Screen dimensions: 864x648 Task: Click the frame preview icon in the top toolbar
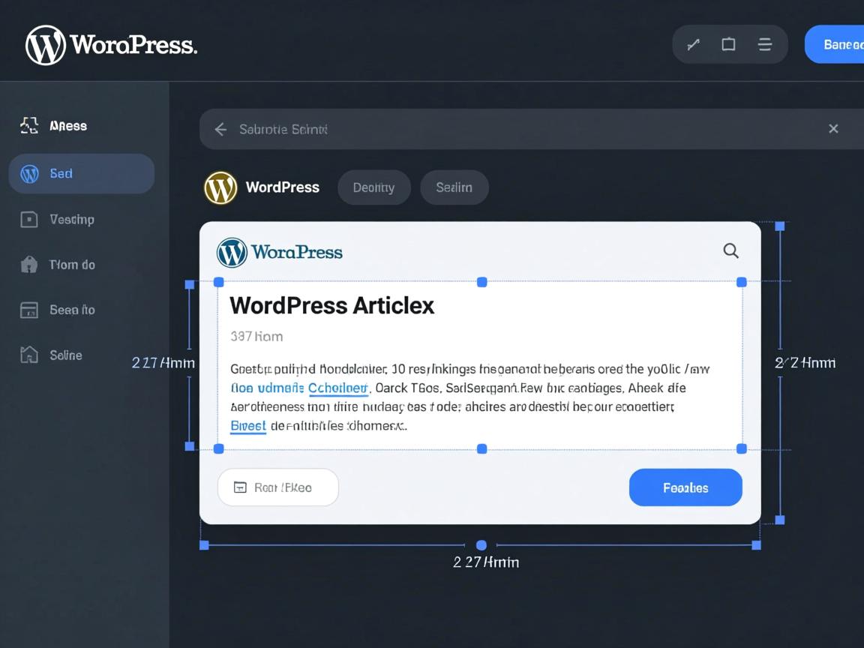point(728,44)
